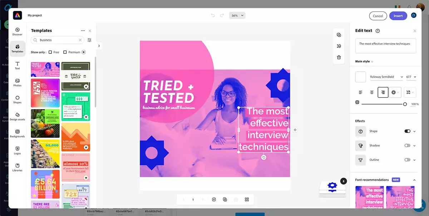
Task: Click rotate handle below text box
Action: coord(263,158)
